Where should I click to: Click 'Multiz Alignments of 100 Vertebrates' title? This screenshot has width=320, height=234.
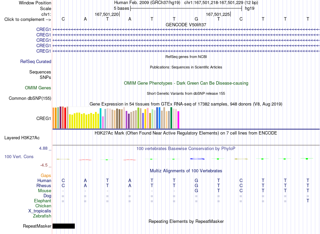(x=186, y=171)
